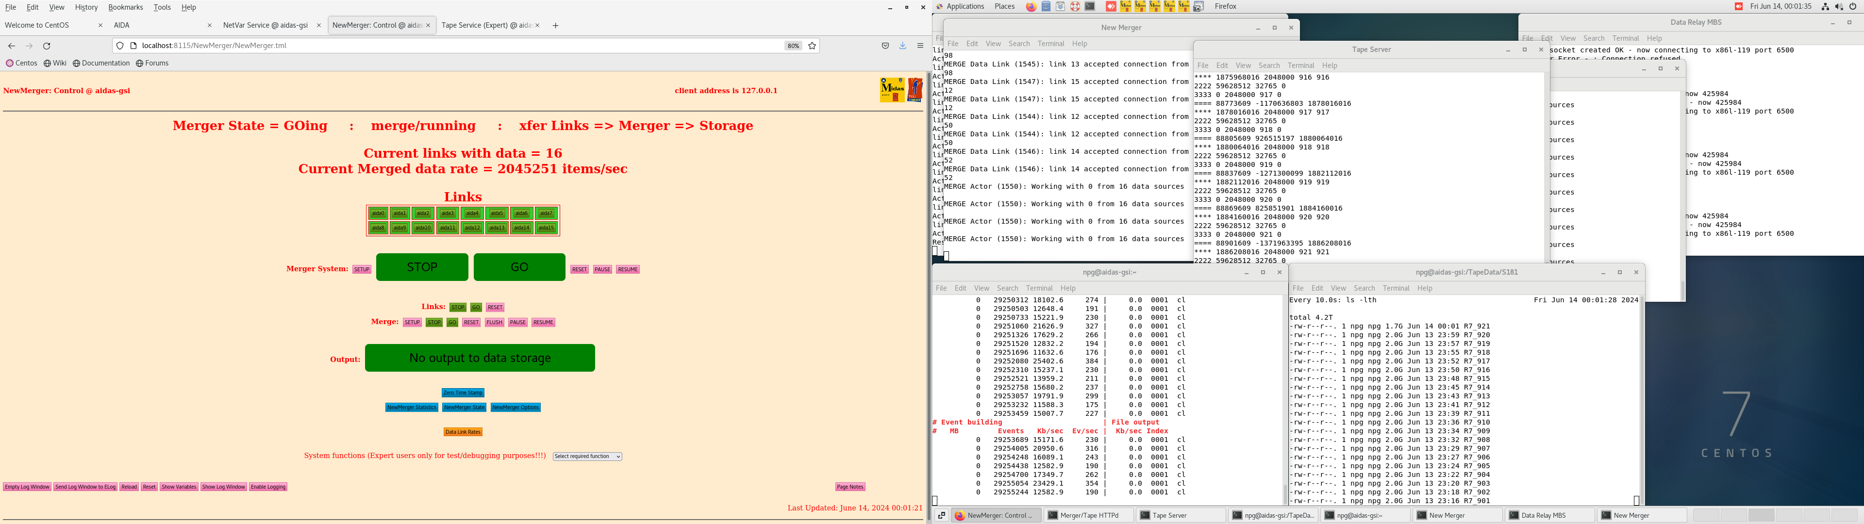Click the 80% zoom level indicator

click(x=793, y=46)
